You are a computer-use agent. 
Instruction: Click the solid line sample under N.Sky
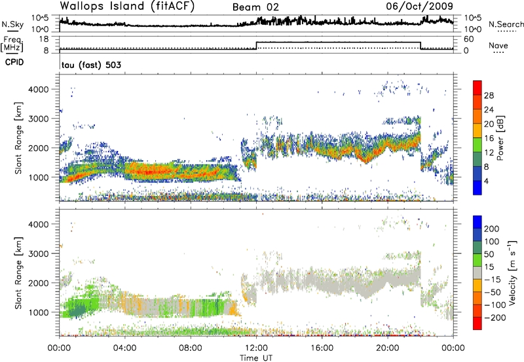point(12,31)
